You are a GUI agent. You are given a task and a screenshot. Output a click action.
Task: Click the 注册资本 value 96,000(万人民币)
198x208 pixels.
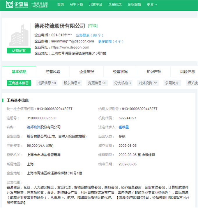coord(40,146)
